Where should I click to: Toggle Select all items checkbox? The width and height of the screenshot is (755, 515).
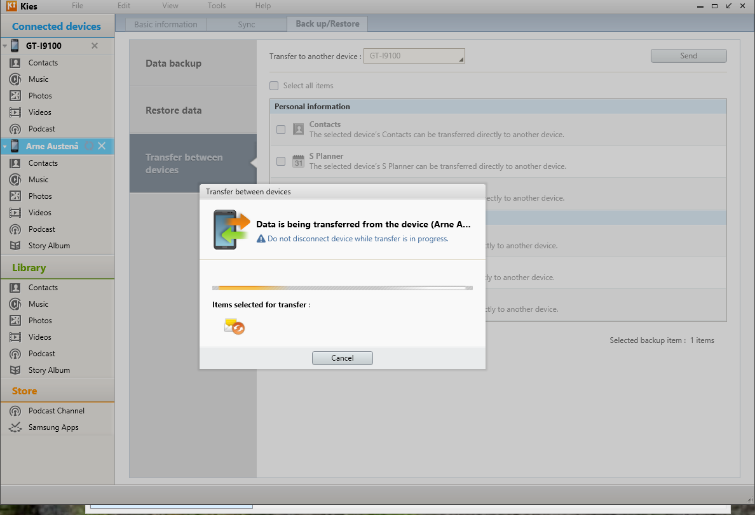274,86
